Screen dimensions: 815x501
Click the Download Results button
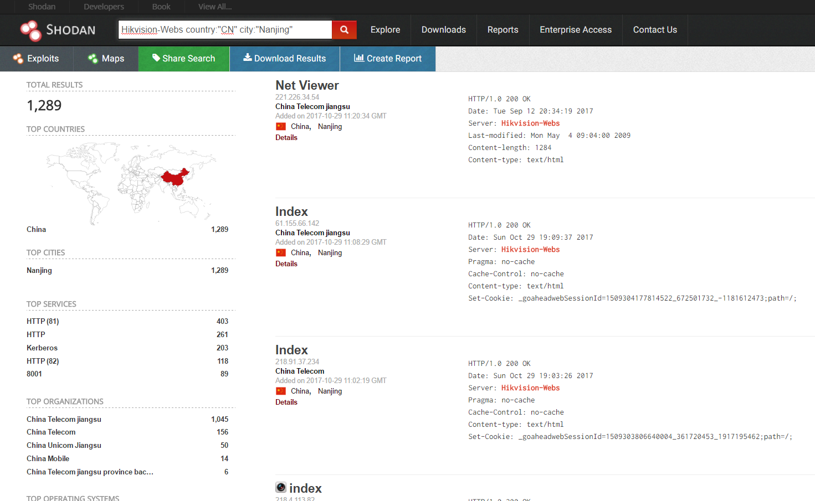pyautogui.click(x=285, y=59)
